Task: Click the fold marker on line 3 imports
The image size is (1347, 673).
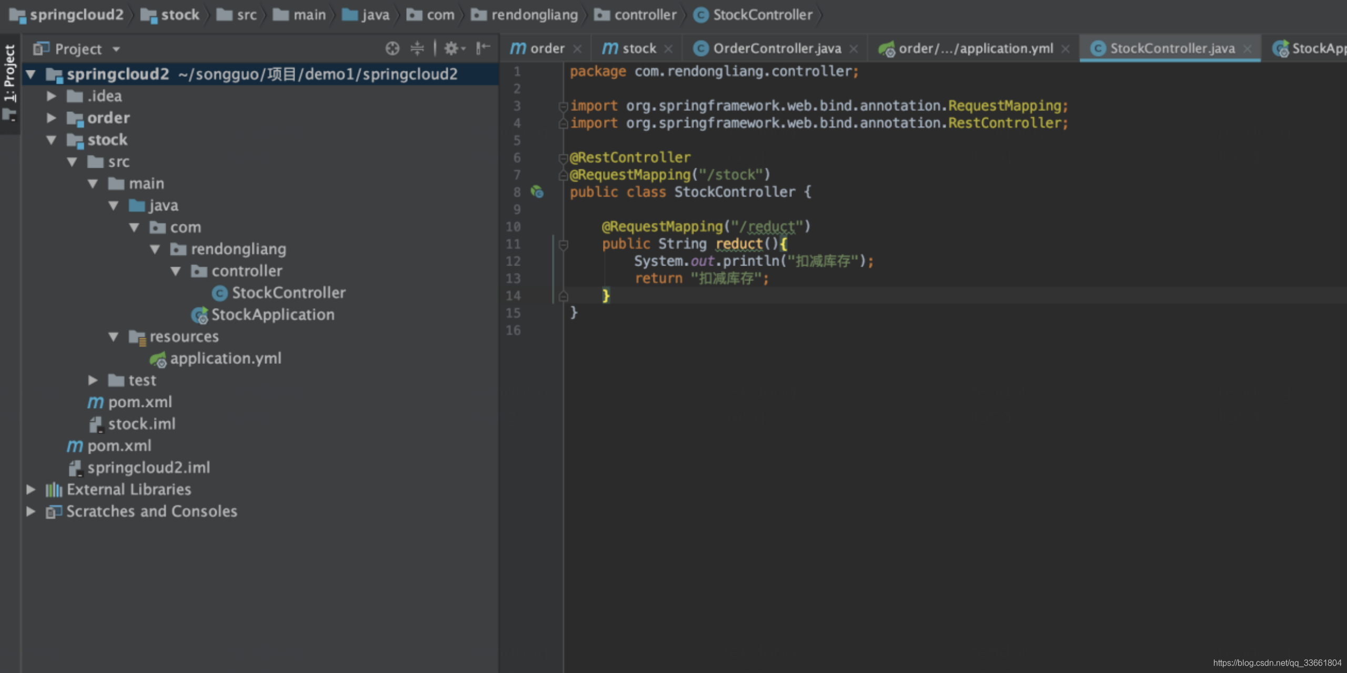Action: (x=563, y=106)
